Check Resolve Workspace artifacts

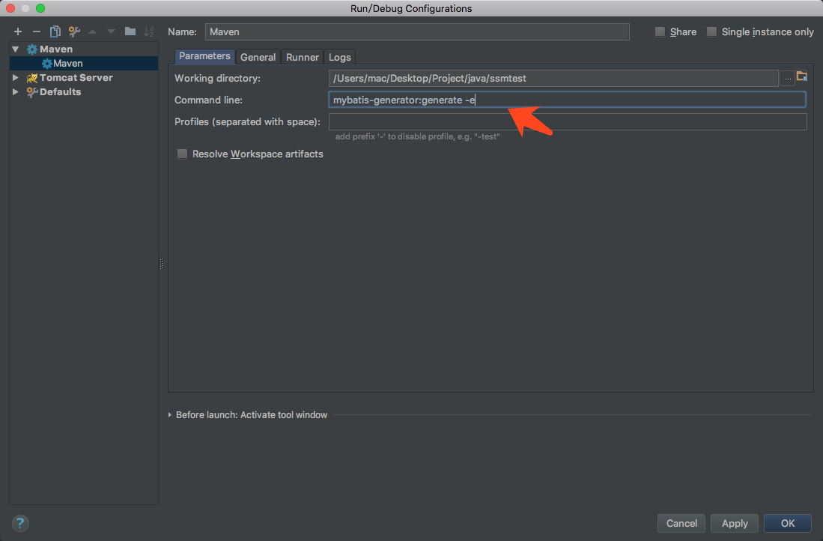182,154
